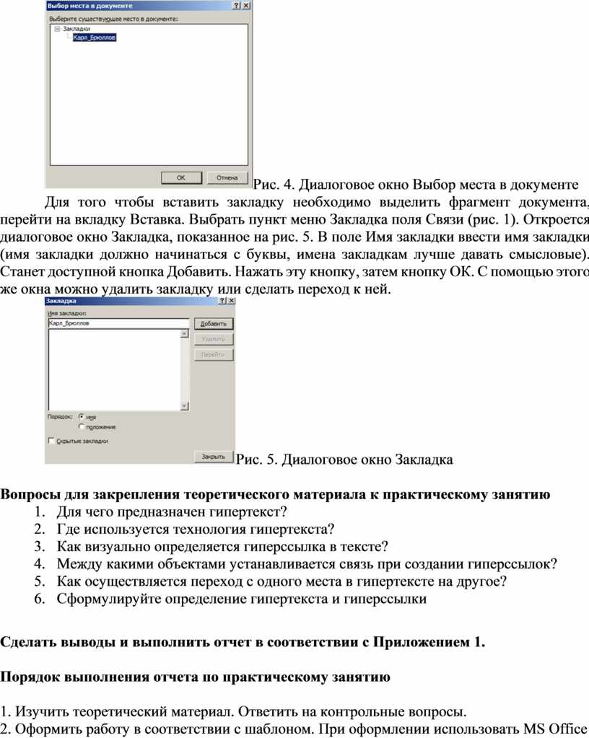Click the caption 'Рис. 4. Диалоговое окно Выбор места в документе'
The width and height of the screenshot is (589, 738).
416,185
